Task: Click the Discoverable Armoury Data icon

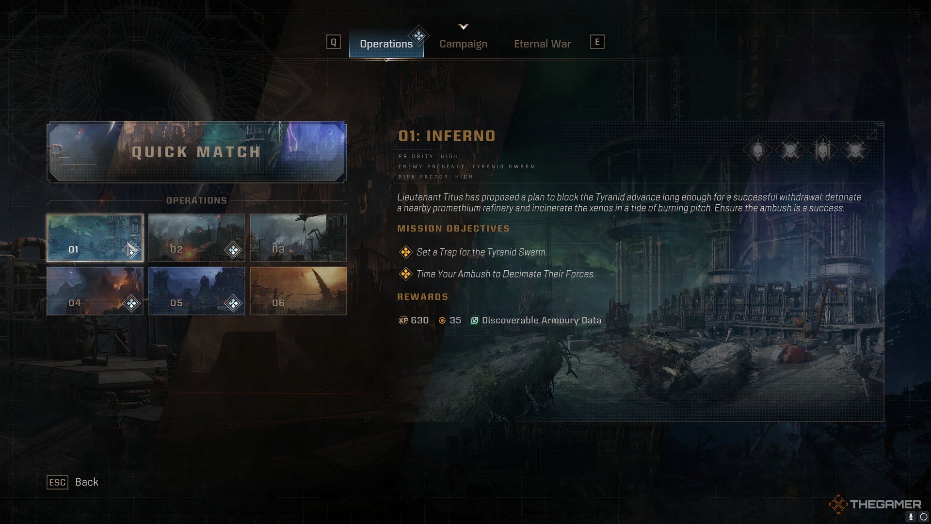Action: 473,320
